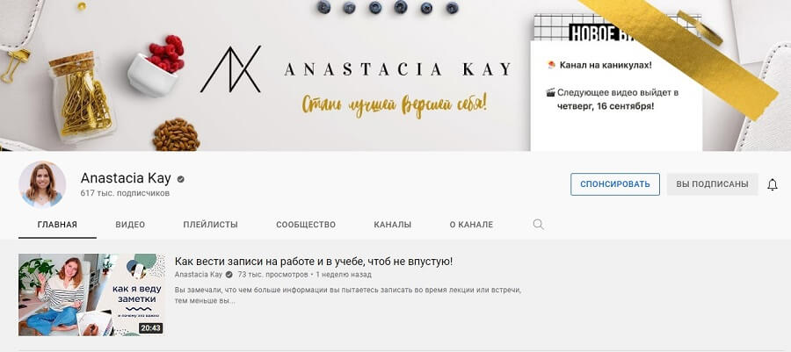Switch to the ВИДЕО tab
Image resolution: width=791 pixels, height=352 pixels.
[x=130, y=225]
